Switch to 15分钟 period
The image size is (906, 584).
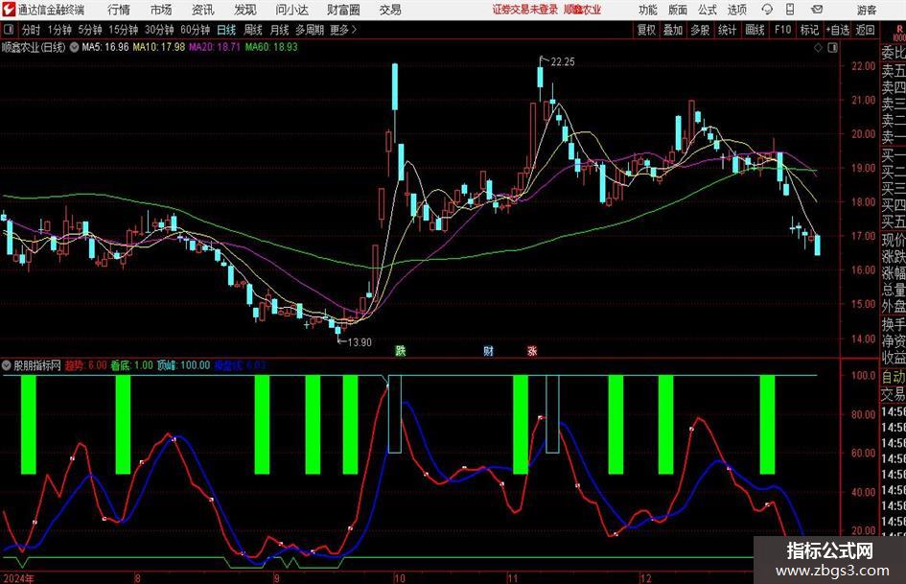coord(123,30)
